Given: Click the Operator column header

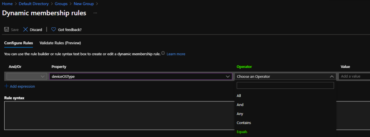Looking at the screenshot, I should pos(244,67).
